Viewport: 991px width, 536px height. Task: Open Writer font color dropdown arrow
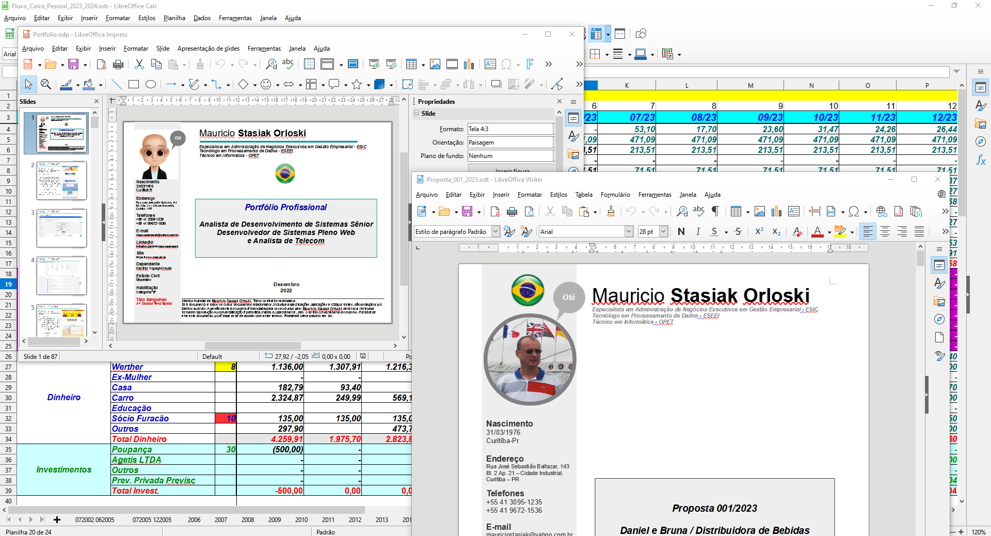pos(829,232)
